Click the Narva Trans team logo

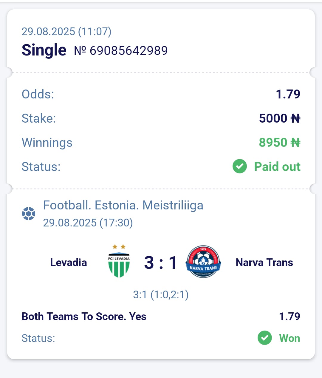(203, 262)
